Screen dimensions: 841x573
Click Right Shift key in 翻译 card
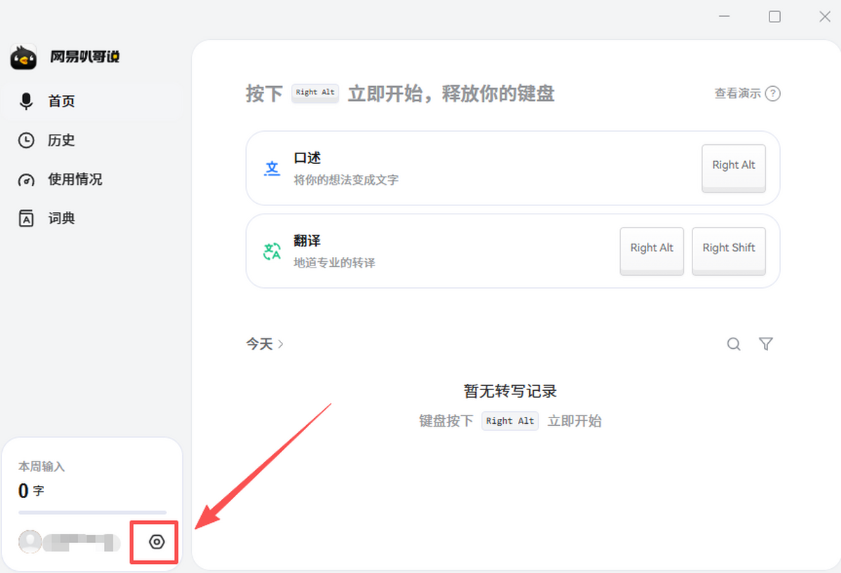(729, 251)
